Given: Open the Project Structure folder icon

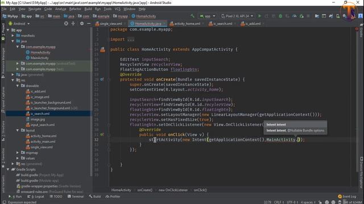Looking at the screenshot, I should (317, 16).
